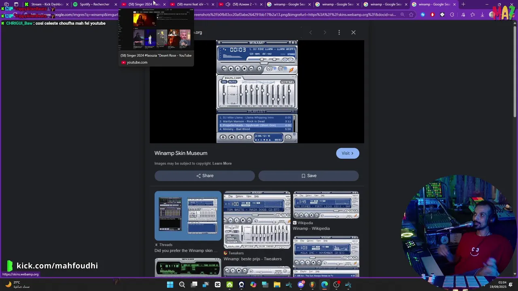Open the Winamp thumbnail below the Wikipedia result
This screenshot has width=518, height=291.
pos(326,257)
